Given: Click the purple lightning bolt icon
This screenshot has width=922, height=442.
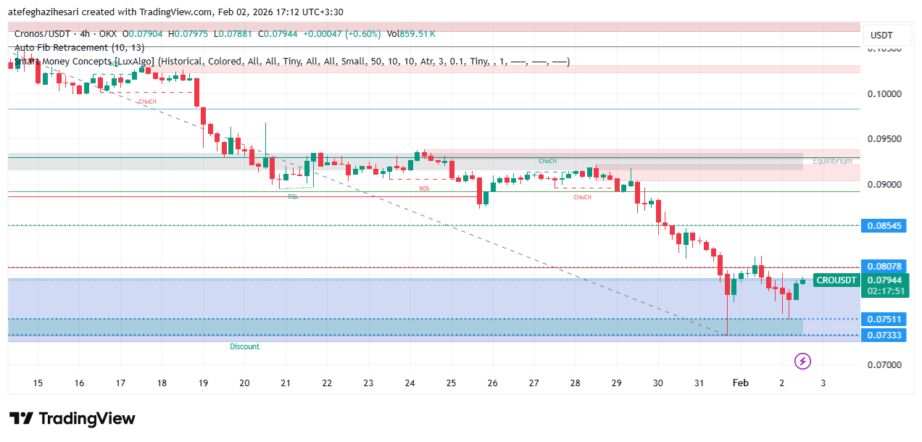Looking at the screenshot, I should tap(802, 361).
